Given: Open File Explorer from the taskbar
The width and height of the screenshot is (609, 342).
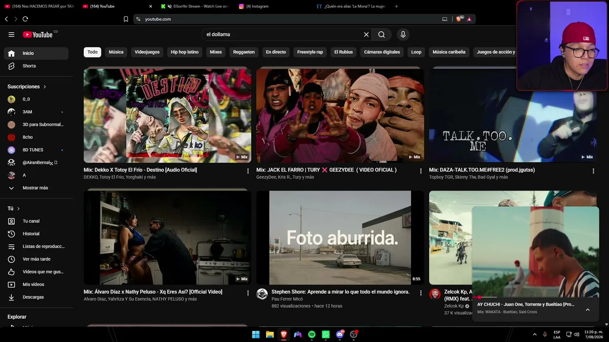Looking at the screenshot, I should [x=270, y=334].
